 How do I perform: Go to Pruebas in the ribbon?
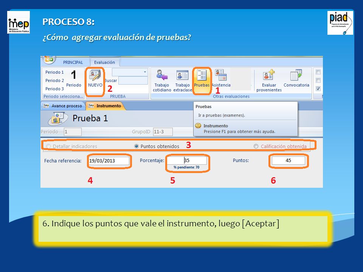[x=202, y=80]
